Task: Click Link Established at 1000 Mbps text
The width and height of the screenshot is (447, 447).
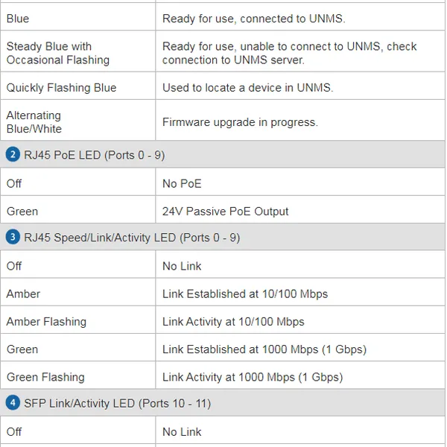Action: 264,349
